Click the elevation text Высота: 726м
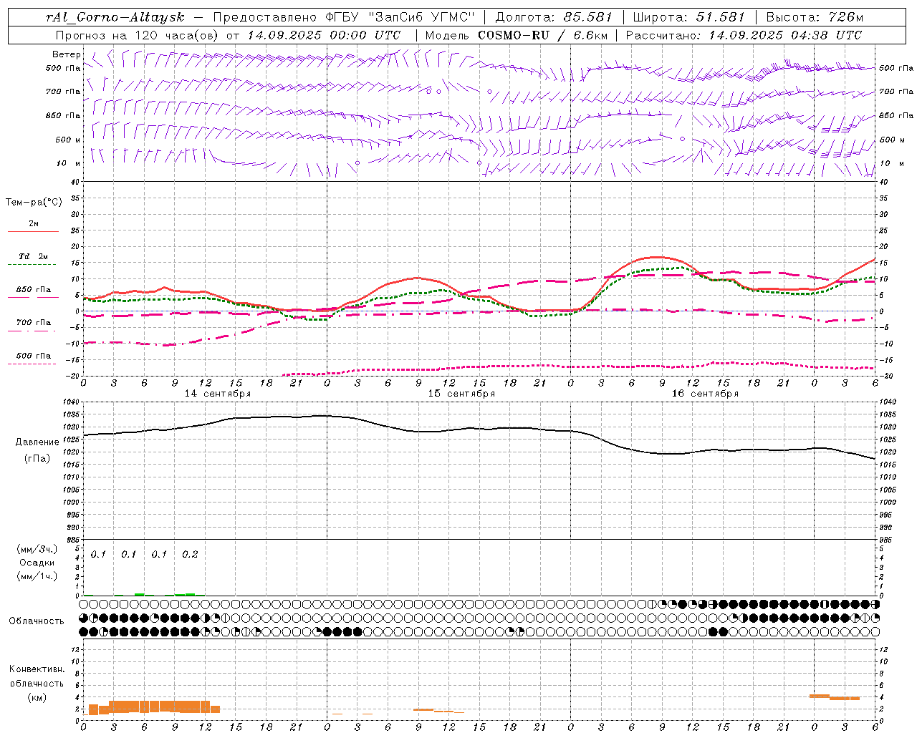Image resolution: width=917 pixels, height=733 pixels. [815, 17]
